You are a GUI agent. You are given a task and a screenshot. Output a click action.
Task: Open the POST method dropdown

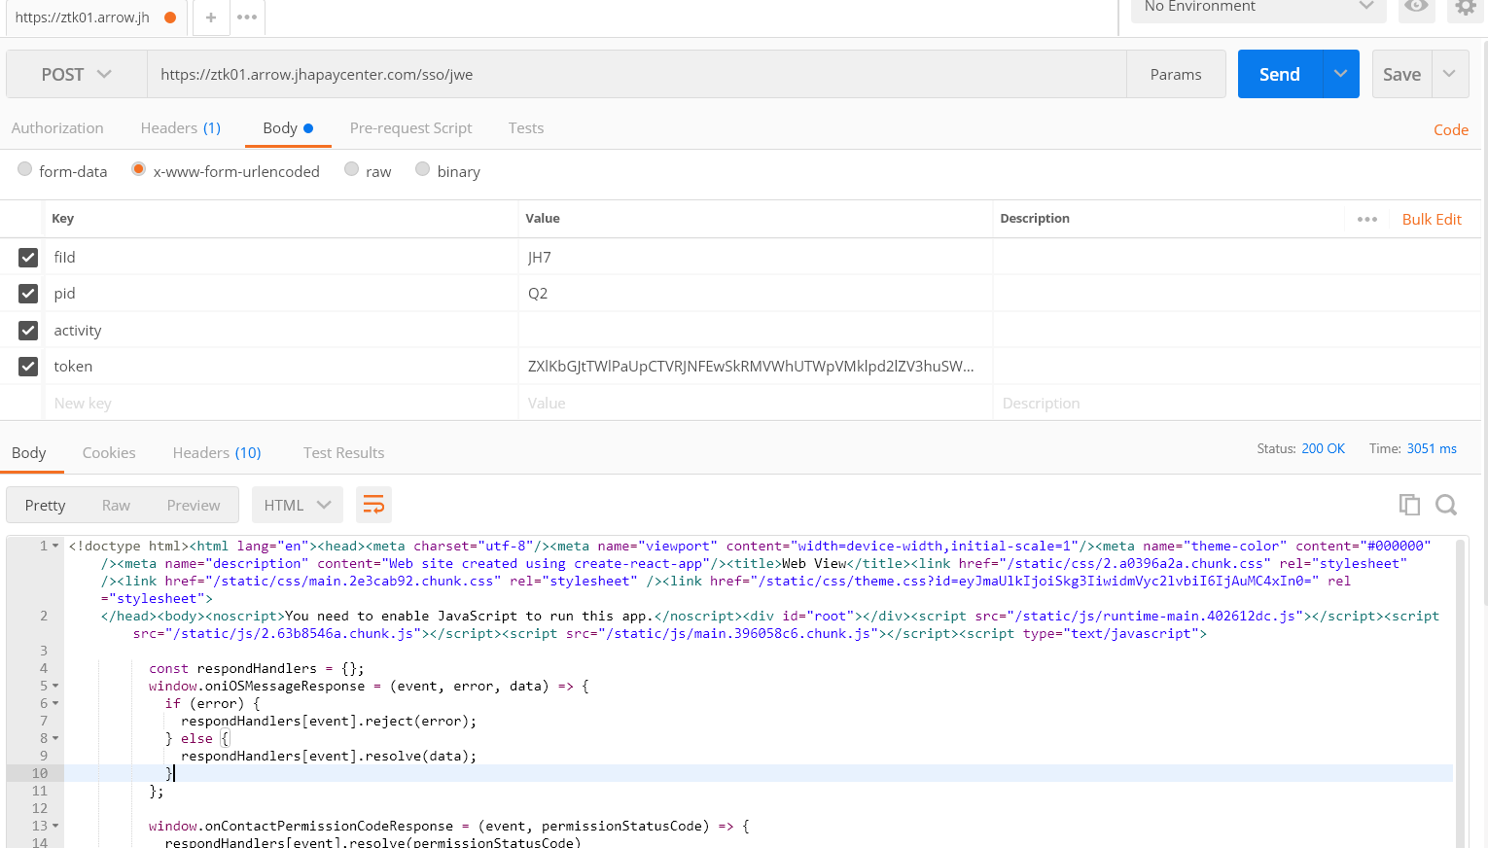pos(76,75)
